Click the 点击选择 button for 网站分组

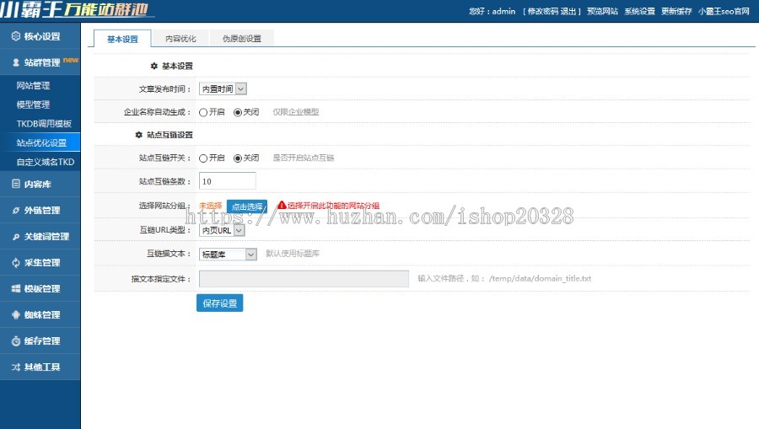tap(247, 206)
